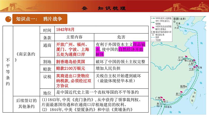Viewport: 209px width, 117px height.
Task: Click the orange round bullet icon beside 知识点一
Action: point(8,19)
